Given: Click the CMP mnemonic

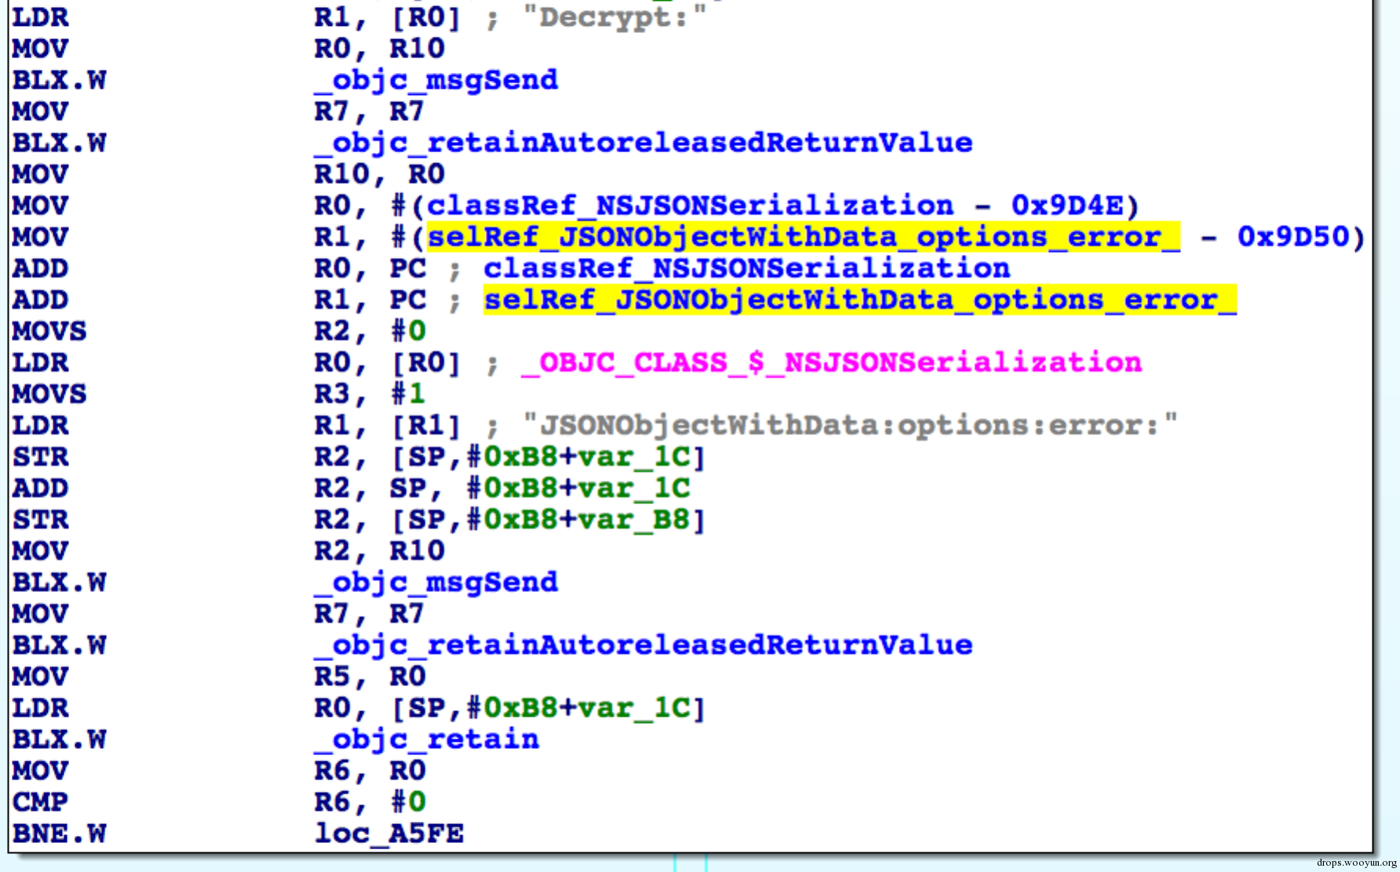Looking at the screenshot, I should [40, 801].
